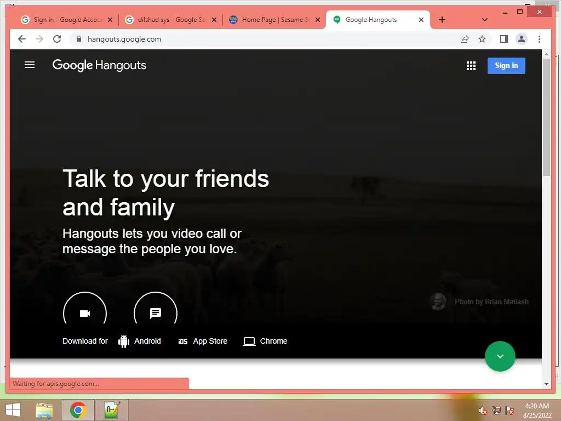This screenshot has width=561, height=421.
Task: Open the Action Center flag icon
Action: pos(509,411)
